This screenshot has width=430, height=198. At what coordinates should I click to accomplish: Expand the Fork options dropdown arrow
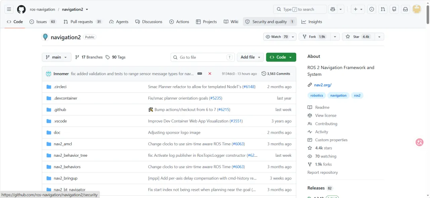tap(335, 37)
